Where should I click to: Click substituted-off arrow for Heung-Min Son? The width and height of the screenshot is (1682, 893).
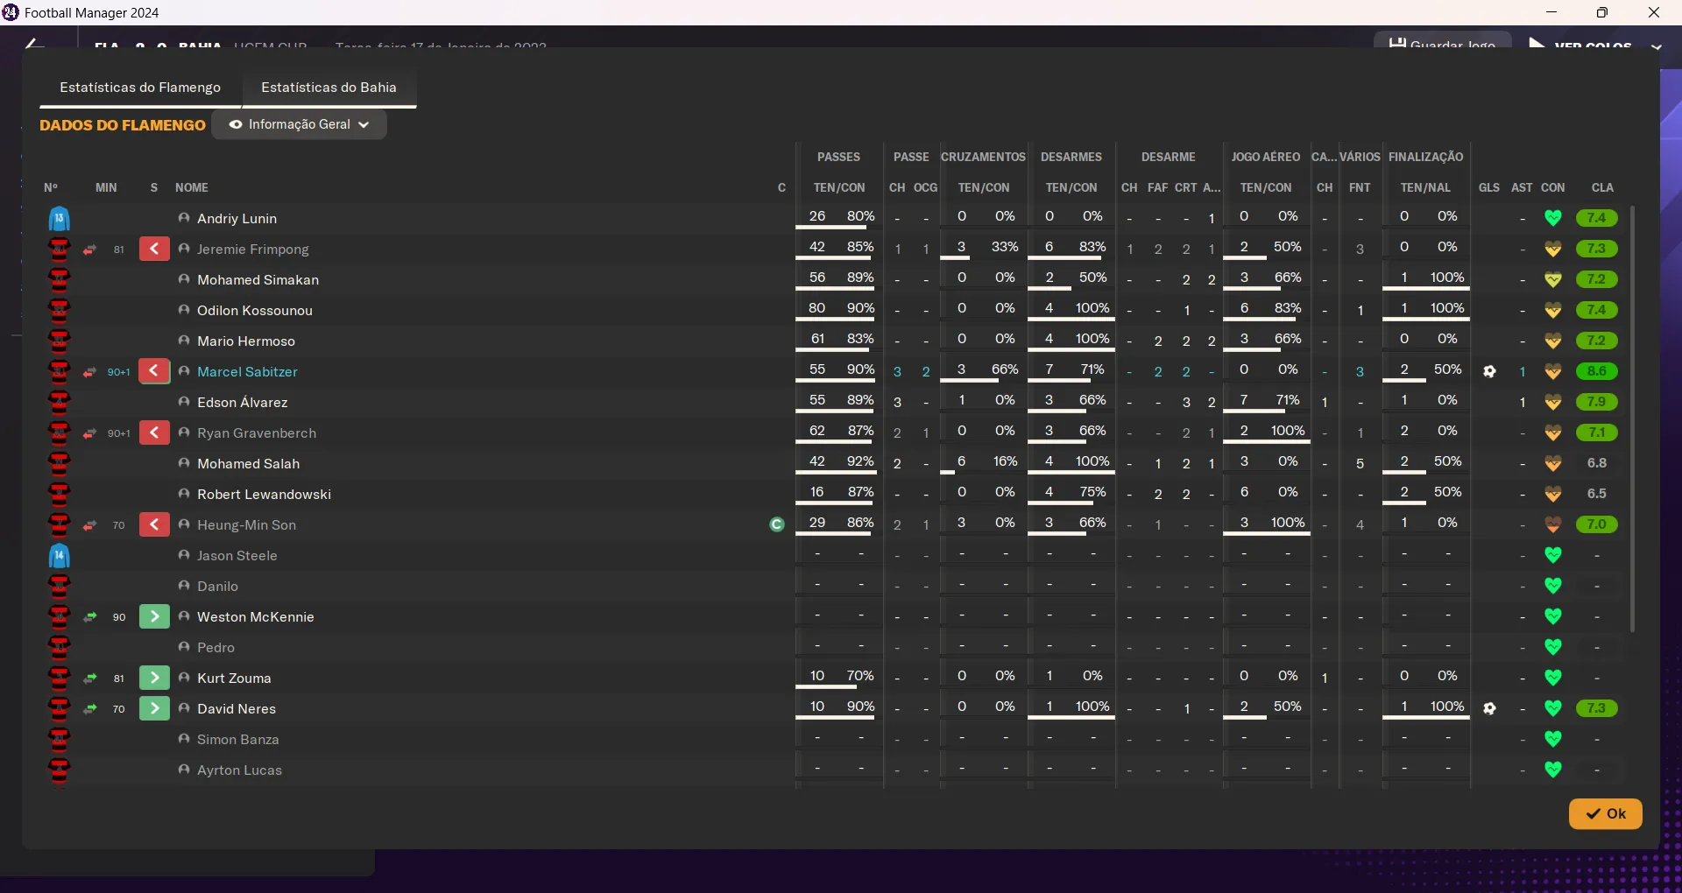(154, 525)
